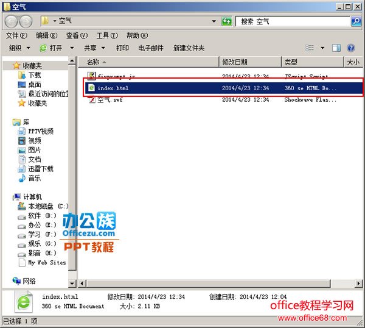Open 办公 (E:) drive
The width and height of the screenshot is (365, 328).
click(37, 225)
